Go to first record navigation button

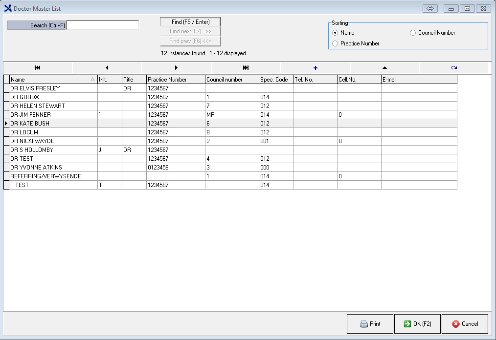tap(38, 68)
